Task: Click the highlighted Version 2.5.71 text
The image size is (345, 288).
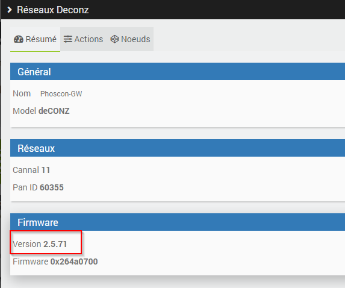Action: pos(40,244)
